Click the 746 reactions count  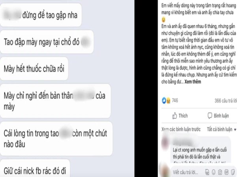point(175,100)
